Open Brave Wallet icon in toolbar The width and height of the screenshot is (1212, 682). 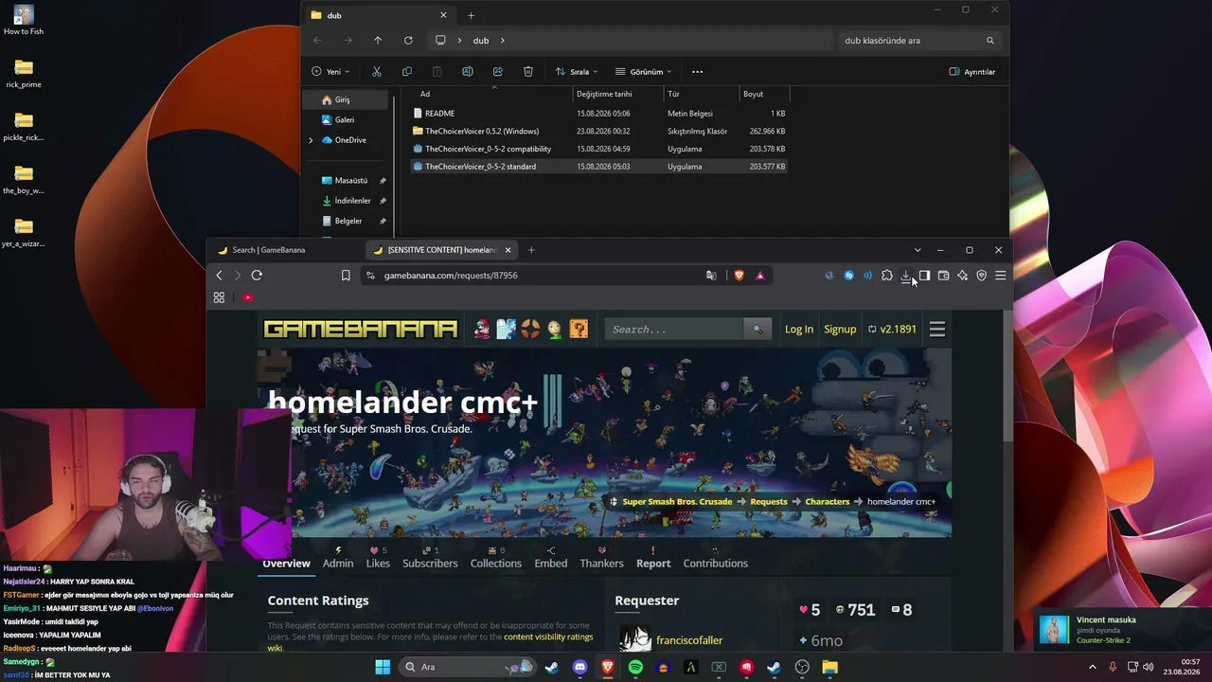tap(944, 276)
